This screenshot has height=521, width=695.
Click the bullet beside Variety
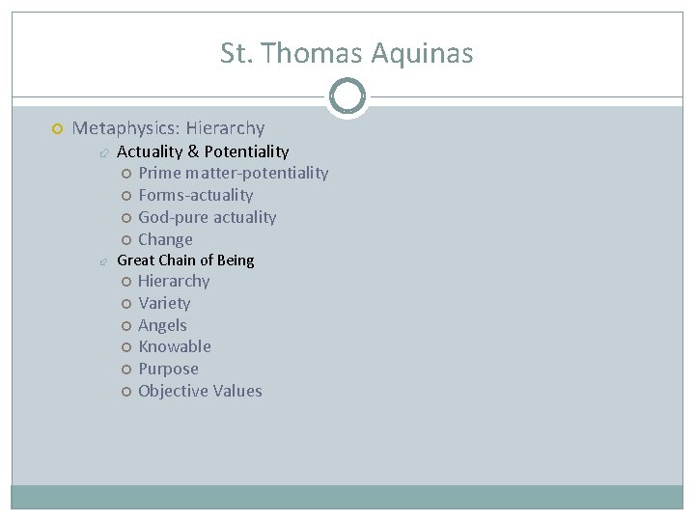coord(127,304)
